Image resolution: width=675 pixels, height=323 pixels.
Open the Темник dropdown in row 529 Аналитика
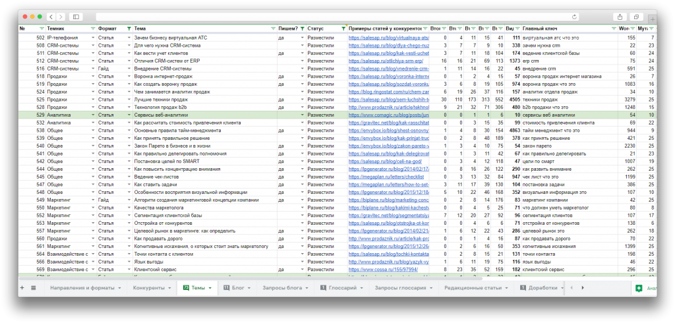93,115
